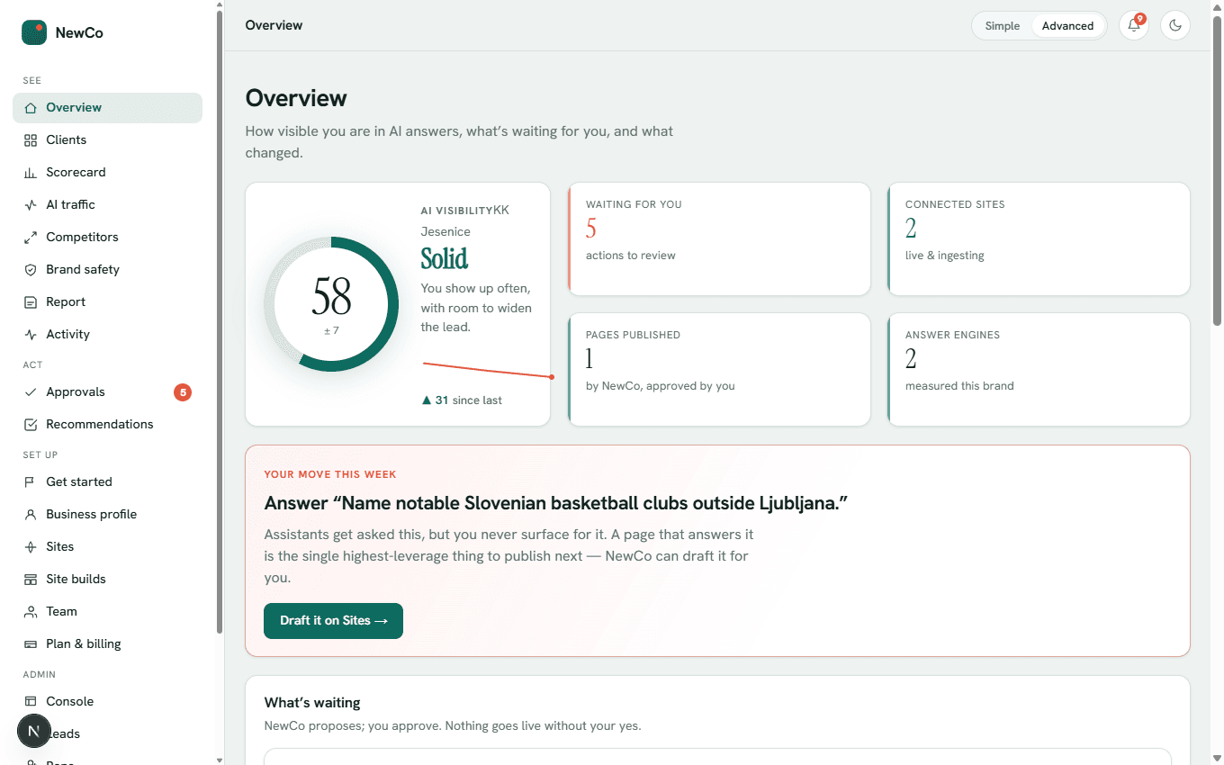Open the Overview home icon in sidebar
Image resolution: width=1224 pixels, height=765 pixels.
[31, 108]
